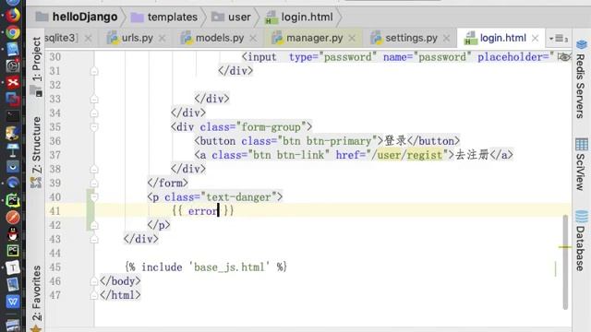Open the Typora T dock icon

[13, 267]
